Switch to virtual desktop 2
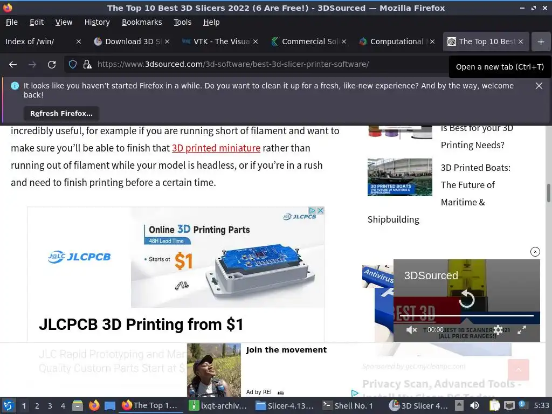 (37, 406)
